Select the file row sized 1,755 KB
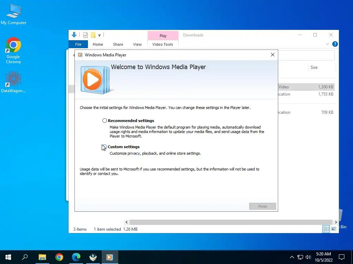The width and height of the screenshot is (353, 264). (306, 94)
